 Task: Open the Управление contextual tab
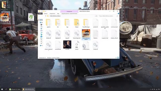click(x=69, y=11)
